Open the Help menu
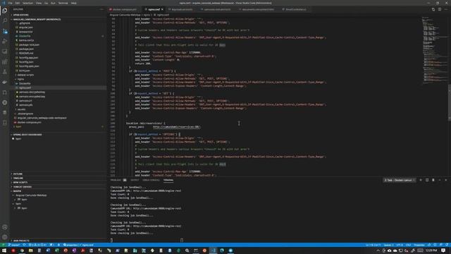This screenshot has height=254, width=451. click(x=73, y=3)
